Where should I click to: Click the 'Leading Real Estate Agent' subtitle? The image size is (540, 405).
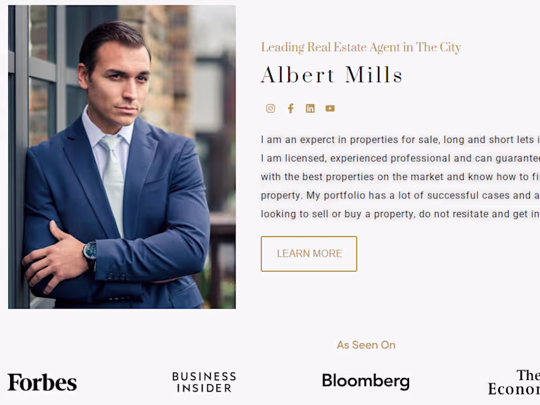pyautogui.click(x=360, y=47)
